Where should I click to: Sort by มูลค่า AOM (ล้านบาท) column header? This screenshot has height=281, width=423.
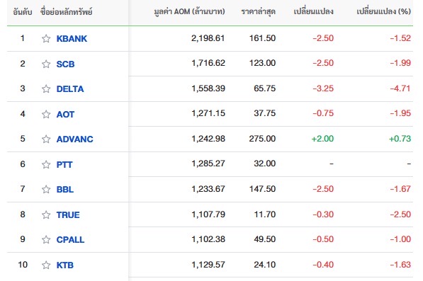pyautogui.click(x=189, y=12)
